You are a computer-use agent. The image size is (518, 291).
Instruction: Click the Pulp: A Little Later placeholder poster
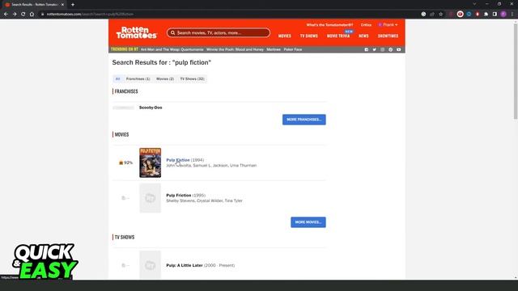(150, 265)
